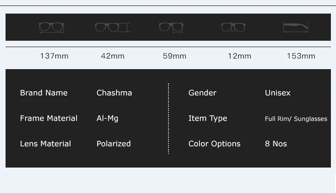Click the Brand Name label
Viewport: 336px width, 193px height.
[44, 93]
